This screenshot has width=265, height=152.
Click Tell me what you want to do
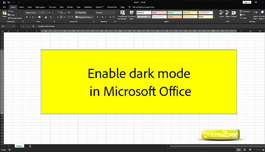coord(143,7)
